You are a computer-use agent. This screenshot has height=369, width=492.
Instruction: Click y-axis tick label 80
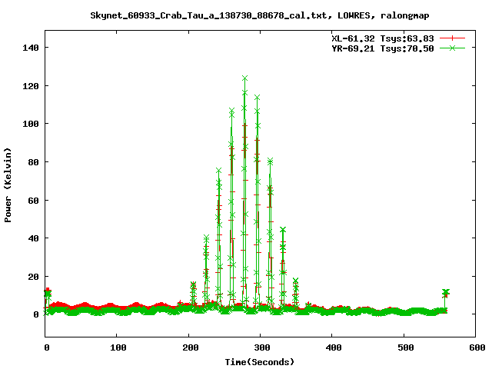[x=34, y=162]
